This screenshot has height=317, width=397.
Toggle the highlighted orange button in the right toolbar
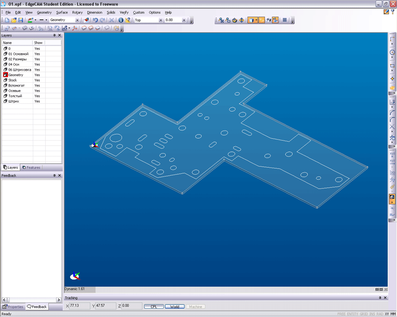pos(392,199)
